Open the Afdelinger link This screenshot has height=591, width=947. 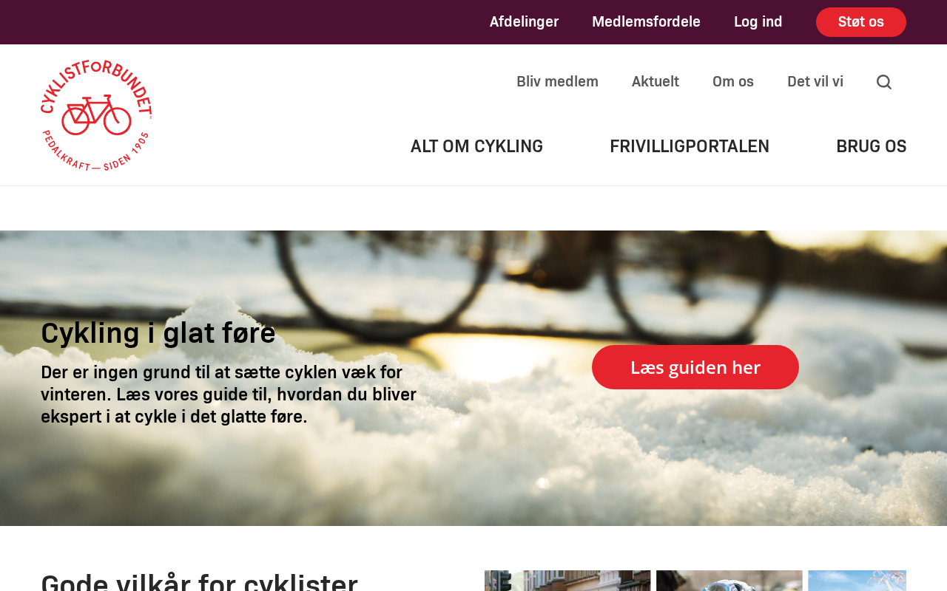524,21
